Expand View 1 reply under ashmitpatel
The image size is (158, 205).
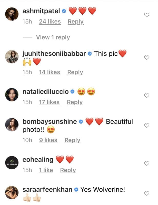click(x=53, y=37)
